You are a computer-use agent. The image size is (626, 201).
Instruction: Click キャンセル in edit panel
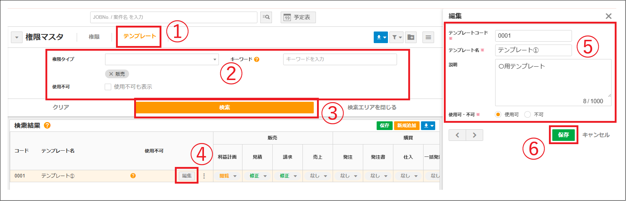596,135
